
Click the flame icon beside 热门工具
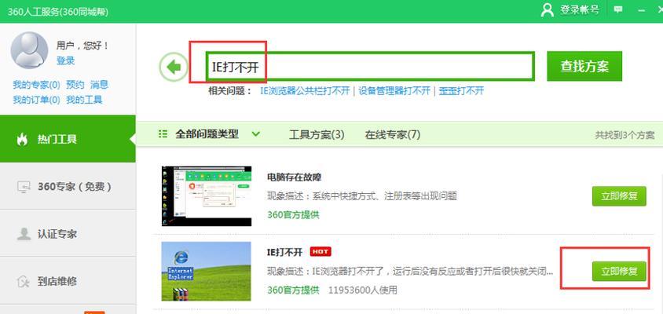tap(23, 139)
